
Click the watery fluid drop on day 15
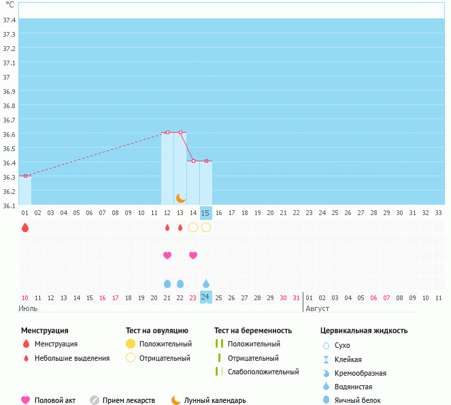(206, 283)
